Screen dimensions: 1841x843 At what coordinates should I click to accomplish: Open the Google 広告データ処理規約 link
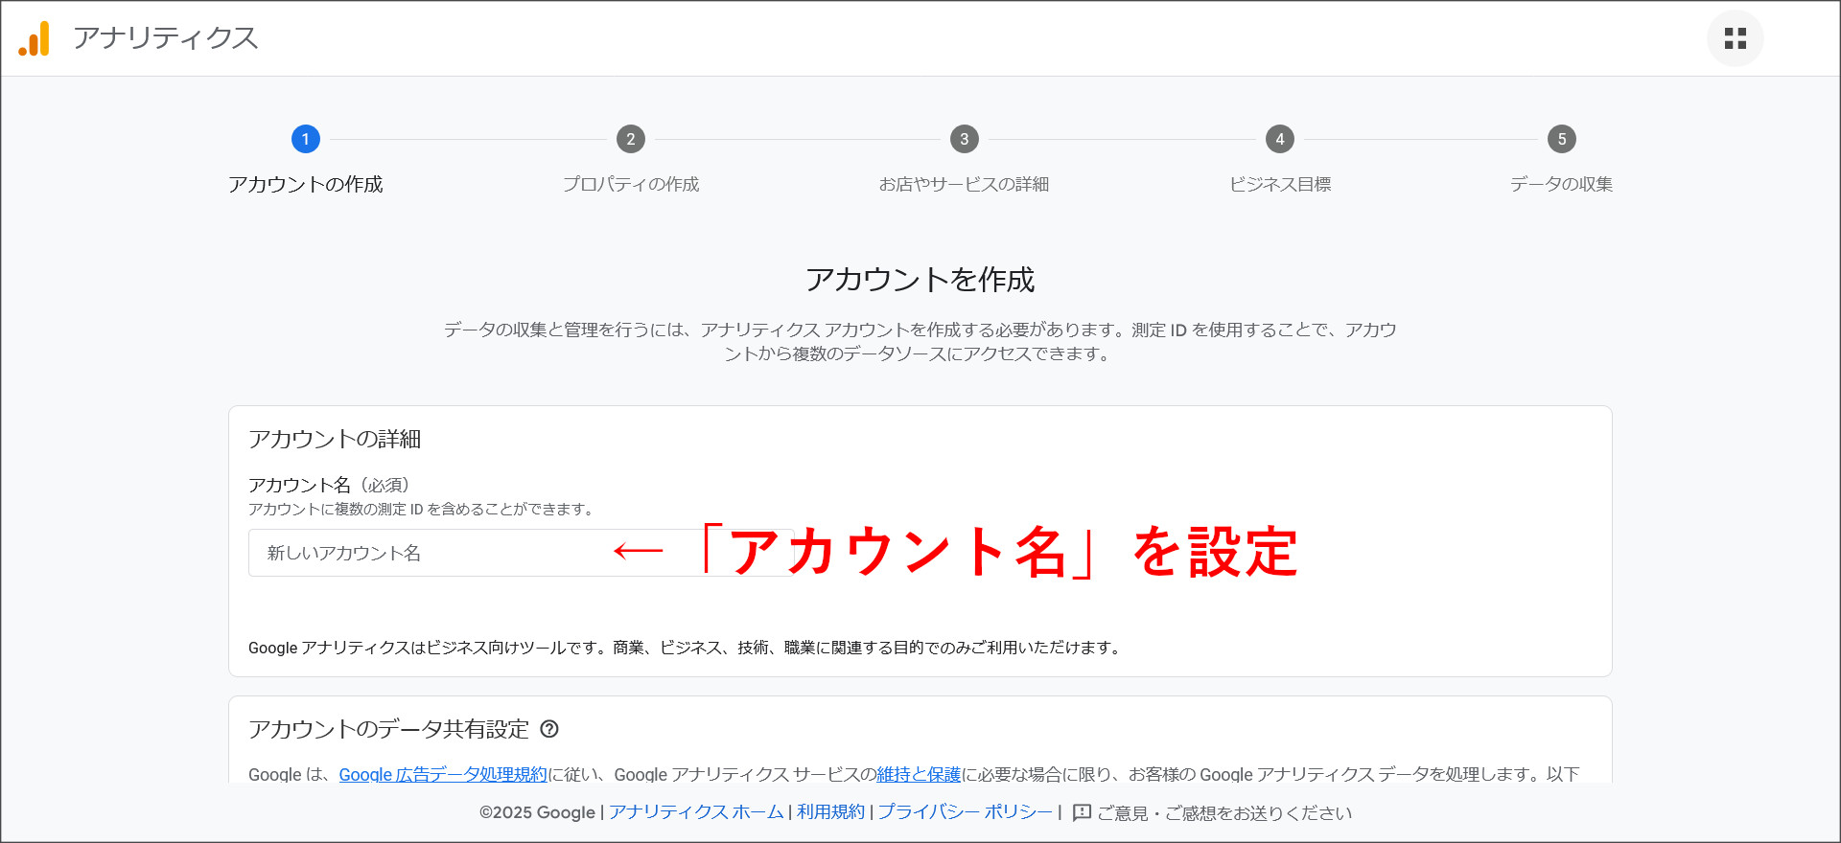pos(443,774)
